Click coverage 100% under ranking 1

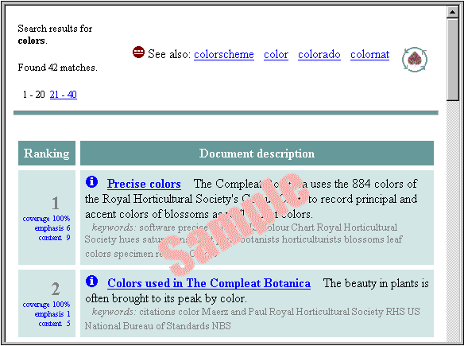46,219
